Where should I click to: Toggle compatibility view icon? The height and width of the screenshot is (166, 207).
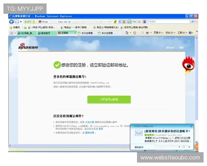pyautogui.click(x=129, y=22)
